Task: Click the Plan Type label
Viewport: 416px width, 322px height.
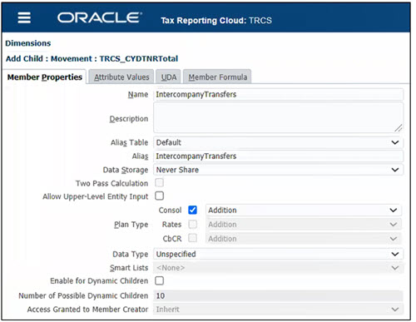Action: [131, 225]
